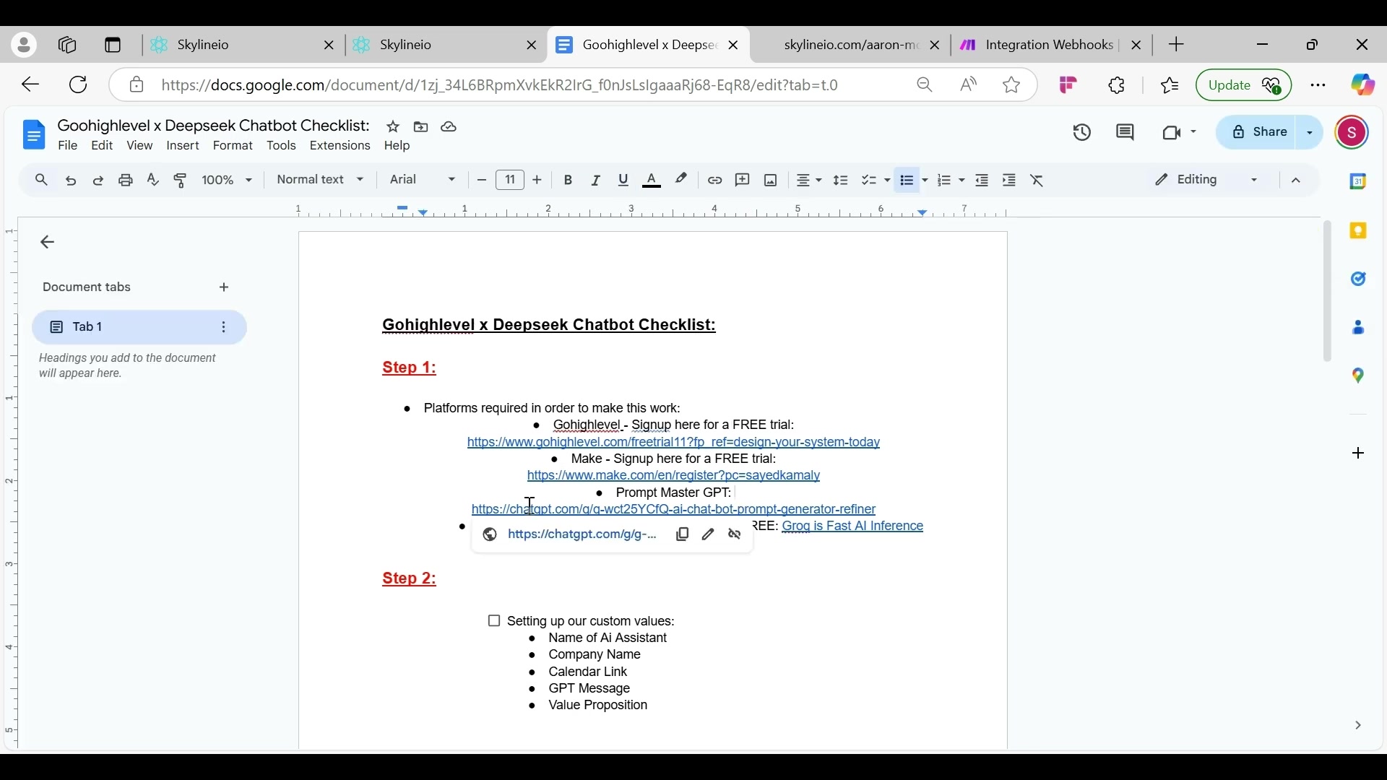Screen dimensions: 1387x780
Task: Move document to a folder
Action: coord(421,127)
